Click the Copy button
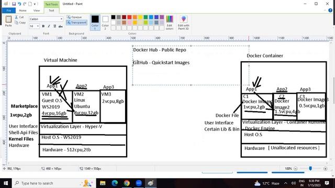This screenshot has width=335, height=188. [20, 22]
